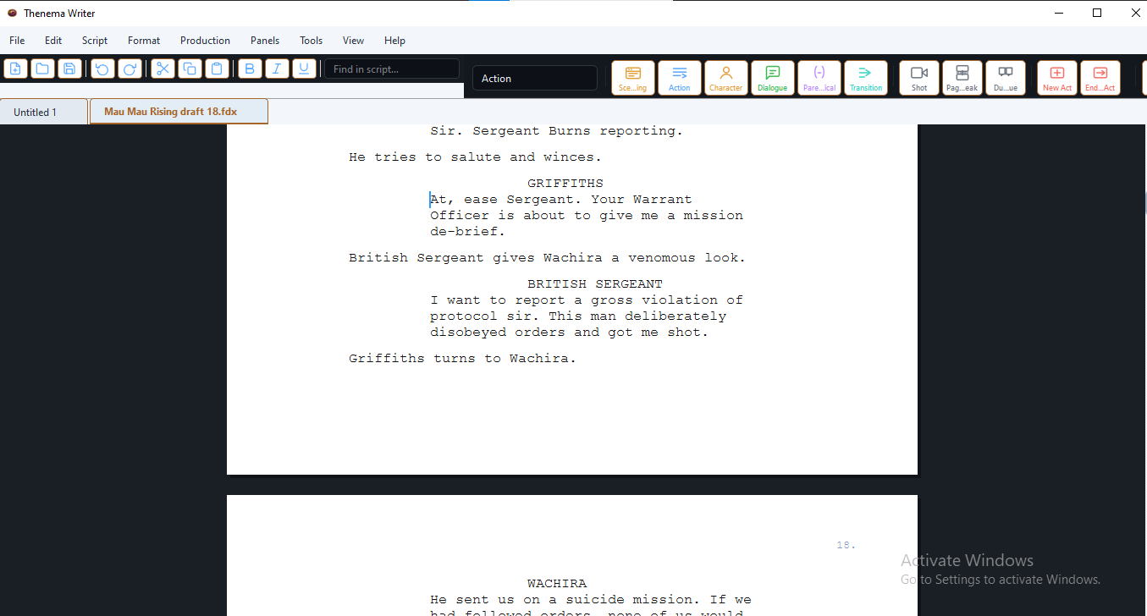Cut selection using the scissors icon
The height and width of the screenshot is (616, 1147).
163,69
